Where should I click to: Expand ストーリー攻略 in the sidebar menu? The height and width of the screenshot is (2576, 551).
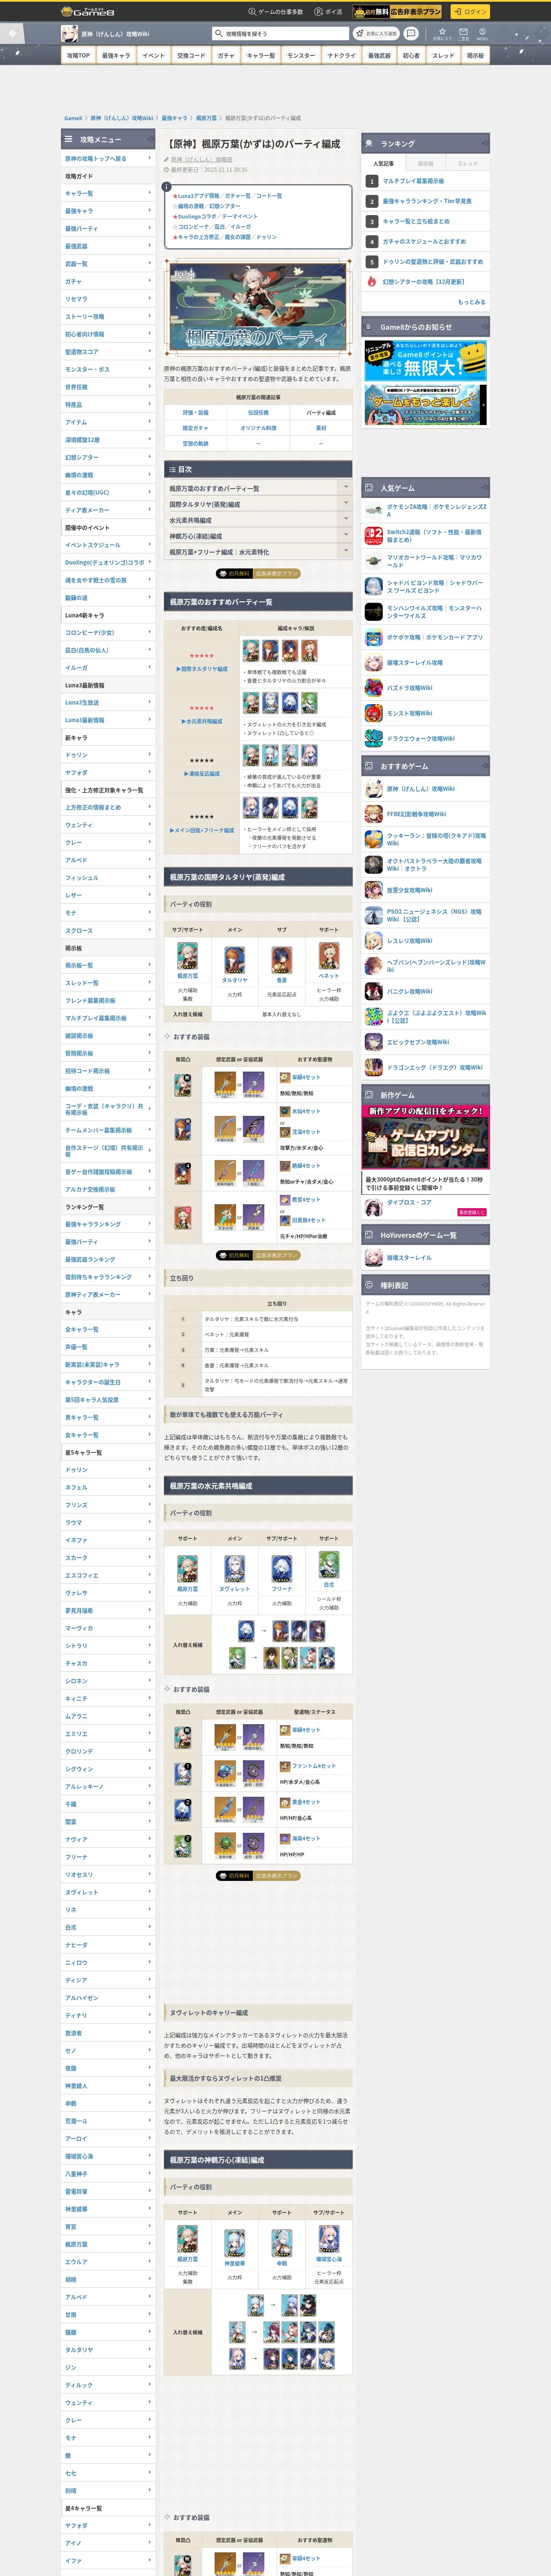(108, 316)
